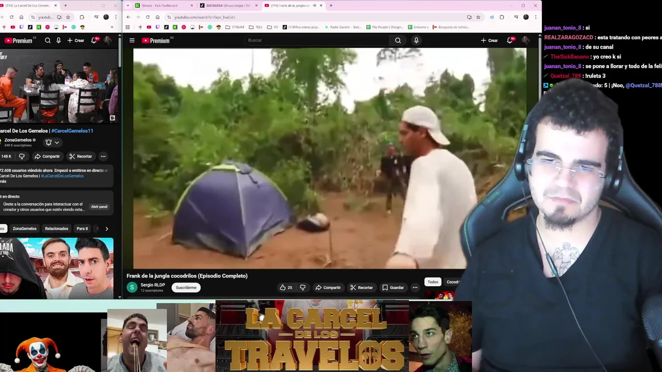Select the Todos chip in right YouTube window
The height and width of the screenshot is (372, 662).
point(433,282)
